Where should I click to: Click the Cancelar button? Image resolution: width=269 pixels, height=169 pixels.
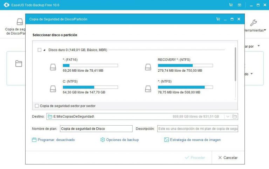tap(228, 158)
